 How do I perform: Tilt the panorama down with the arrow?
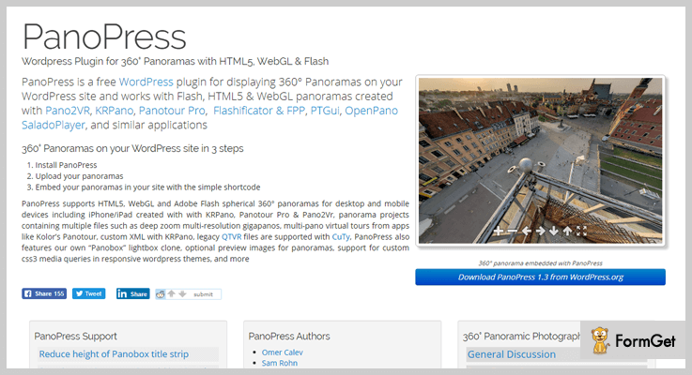tap(554, 231)
